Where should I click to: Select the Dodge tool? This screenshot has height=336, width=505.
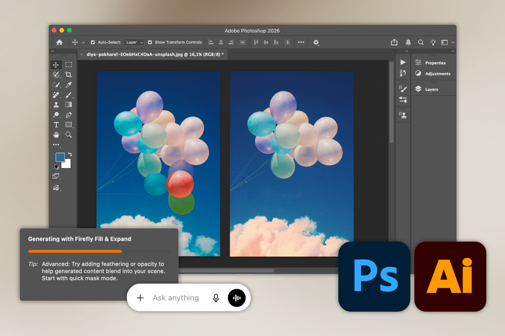click(x=56, y=115)
